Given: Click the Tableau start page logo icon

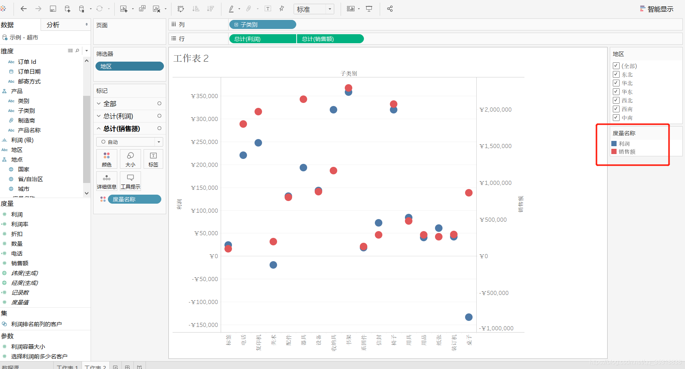Looking at the screenshot, I should [x=3, y=9].
